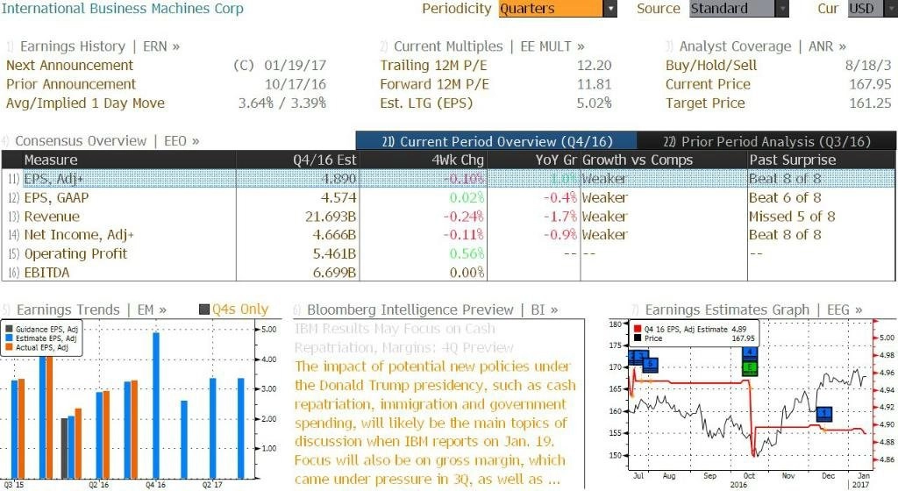
Task: Click the red Q4 16 EPS Estimate legend marker
Action: point(638,329)
